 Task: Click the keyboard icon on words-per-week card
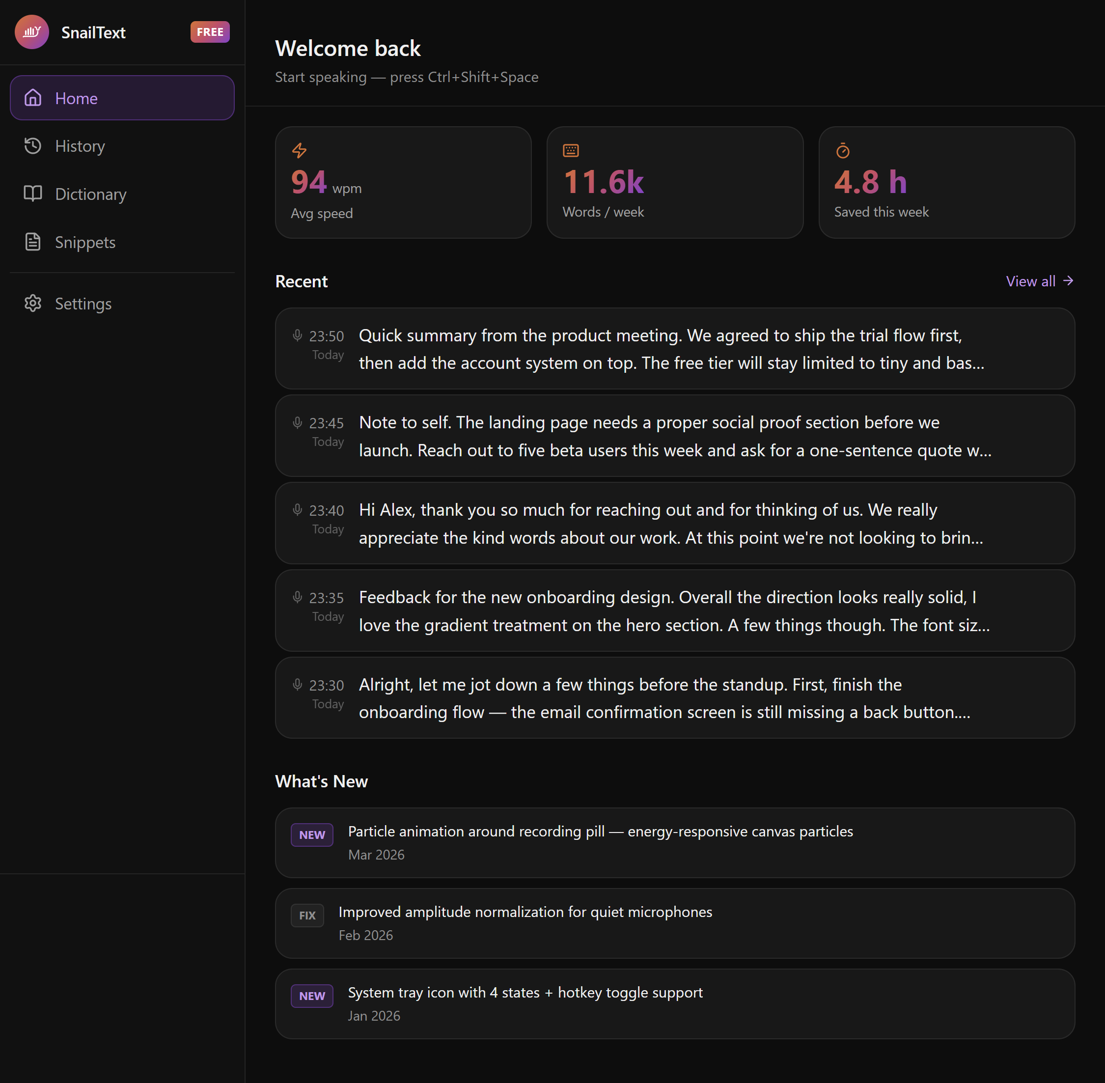[570, 150]
